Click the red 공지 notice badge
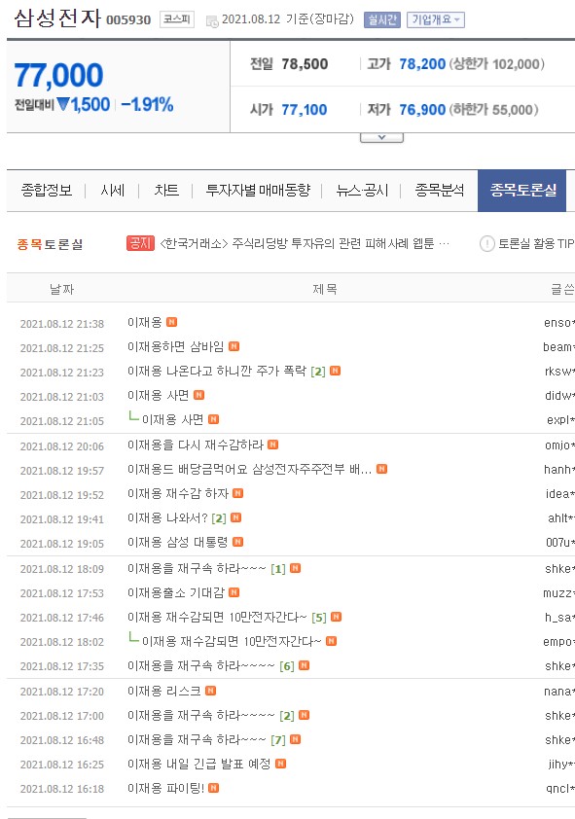 pos(140,243)
